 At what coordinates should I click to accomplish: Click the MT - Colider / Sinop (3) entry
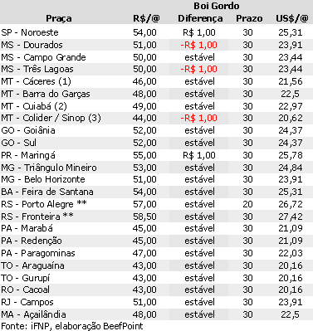click(x=51, y=118)
